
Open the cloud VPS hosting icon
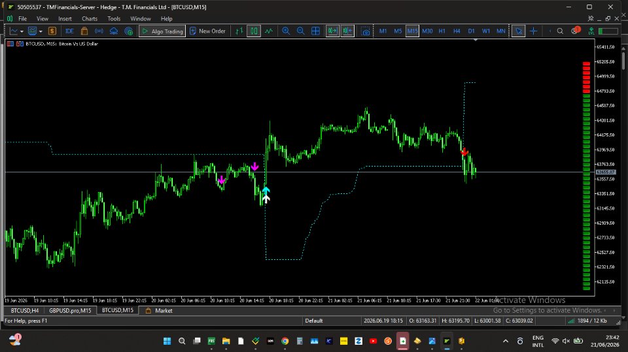click(114, 31)
